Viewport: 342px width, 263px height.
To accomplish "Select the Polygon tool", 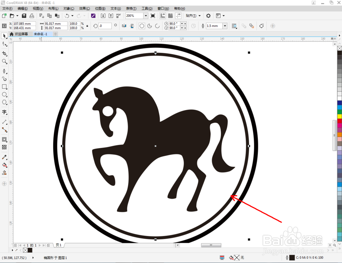I will 4,102.
